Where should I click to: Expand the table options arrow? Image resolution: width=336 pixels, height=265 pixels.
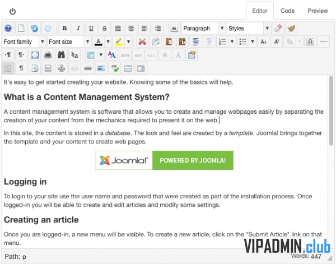101,55
